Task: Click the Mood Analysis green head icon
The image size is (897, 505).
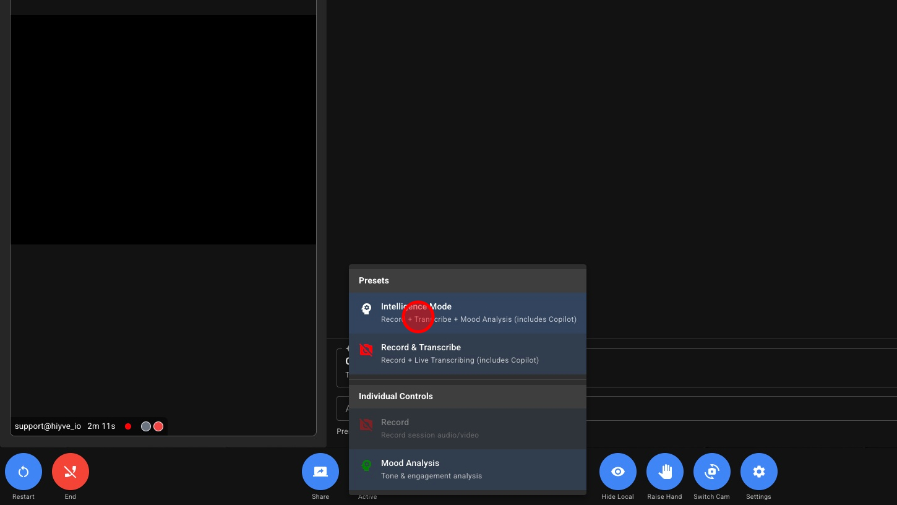Action: tap(366, 465)
